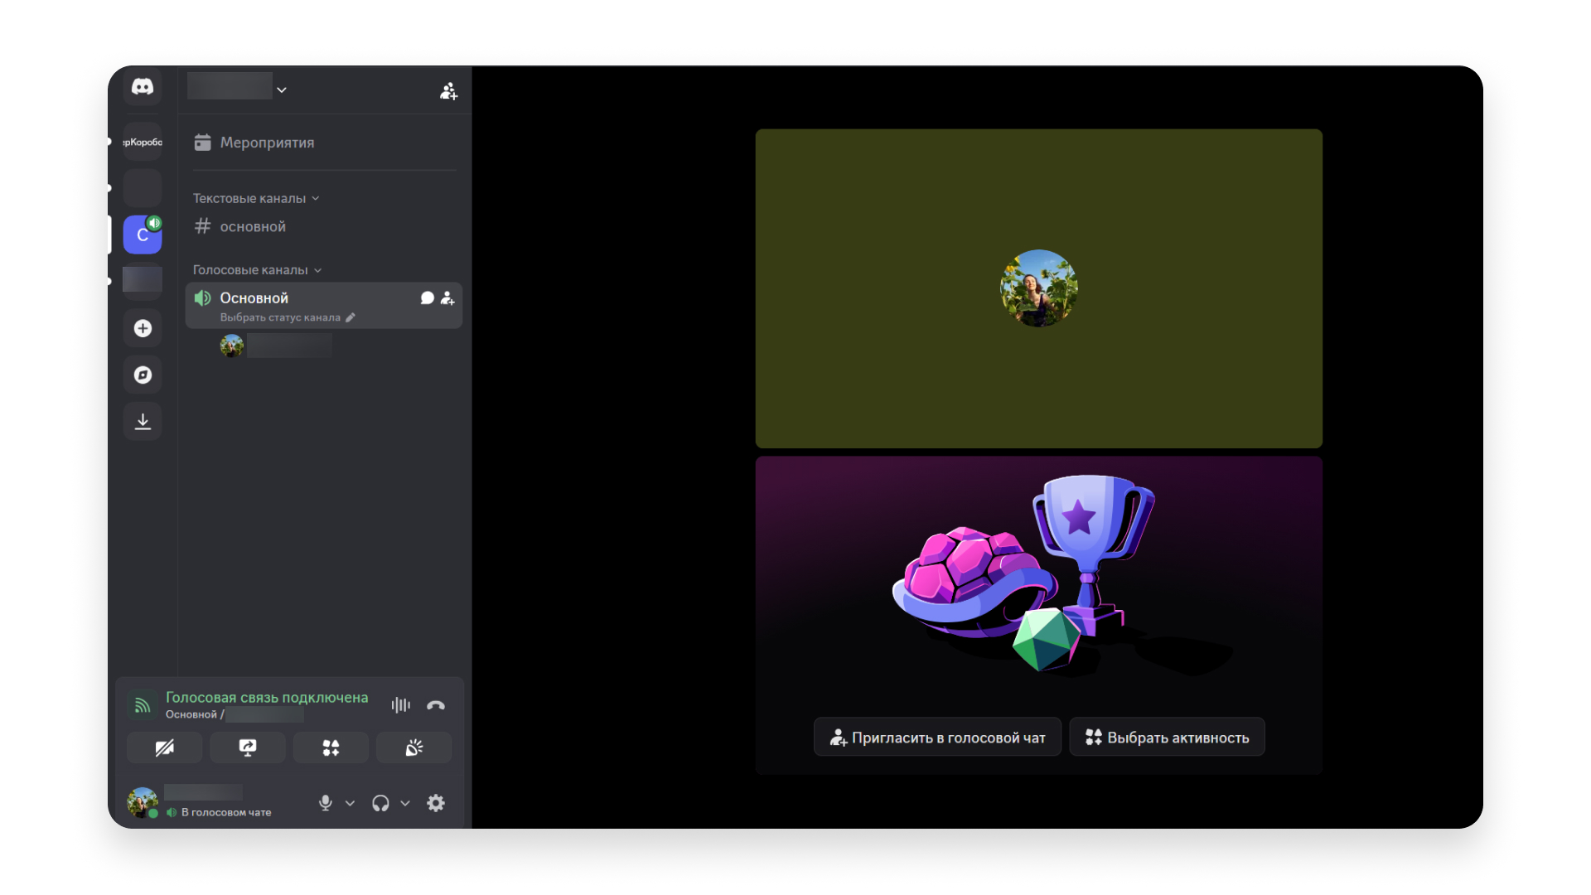Viewport: 1591px width, 895px height.
Task: Click Выбрать активность button
Action: tap(1167, 738)
